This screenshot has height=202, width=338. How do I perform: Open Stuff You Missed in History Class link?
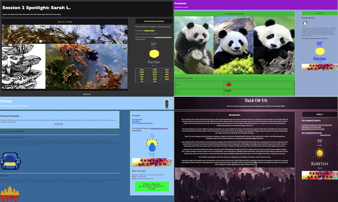point(142,123)
